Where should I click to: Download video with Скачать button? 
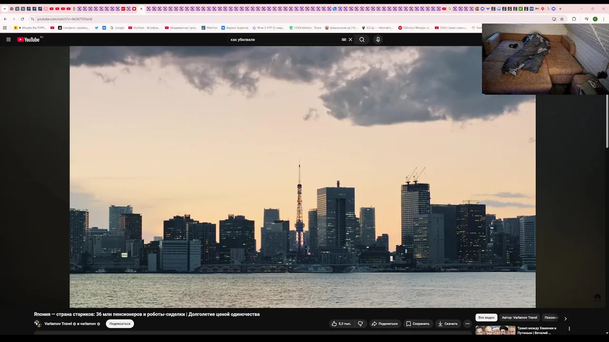448,323
